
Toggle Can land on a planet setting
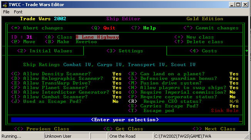(x=183, y=74)
